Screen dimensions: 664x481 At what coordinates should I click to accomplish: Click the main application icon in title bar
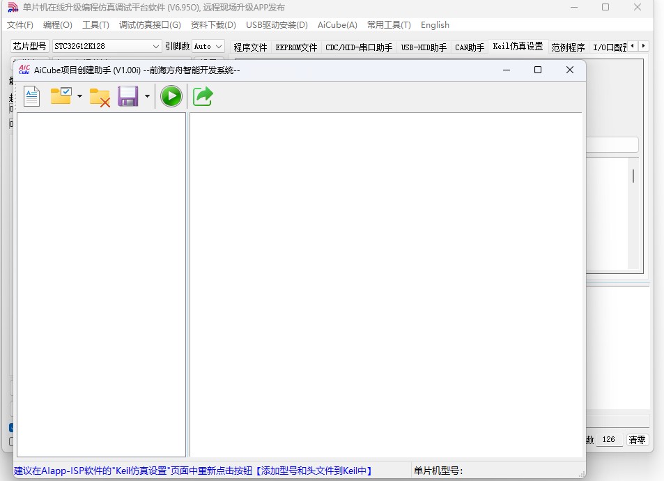coord(13,7)
